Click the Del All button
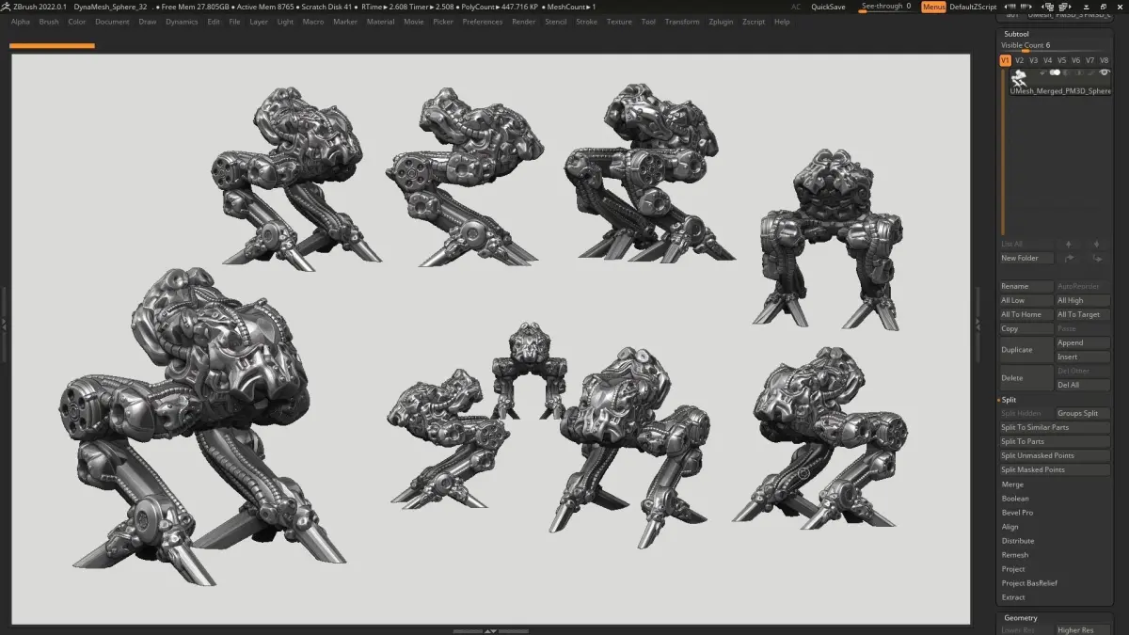This screenshot has width=1129, height=635. coord(1083,385)
